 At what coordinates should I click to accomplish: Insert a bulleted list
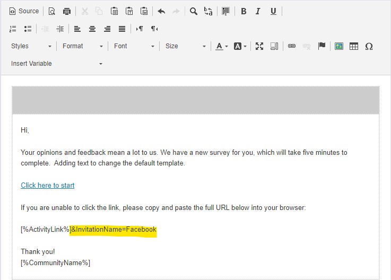pyautogui.click(x=28, y=29)
